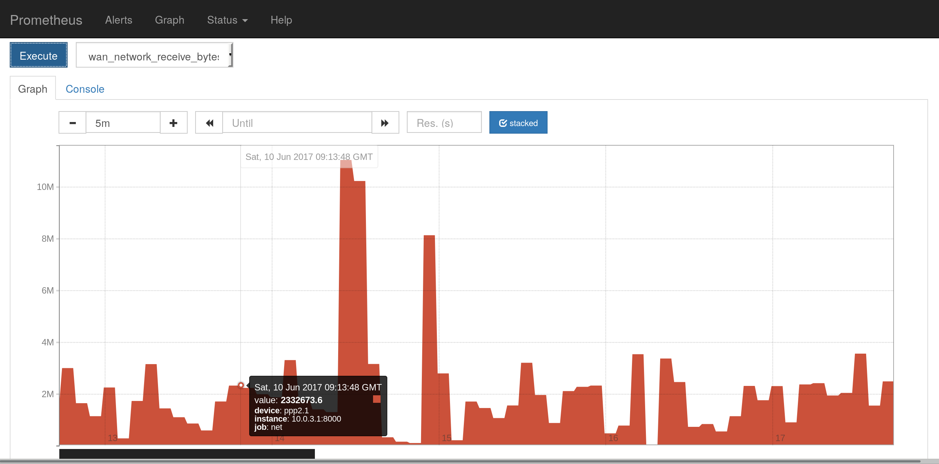Viewport: 939px width, 464px height.
Task: Click the Prometheus brand link
Action: [x=46, y=20]
